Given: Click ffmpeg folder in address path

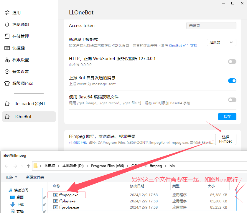Looking at the screenshot, I should pyautogui.click(x=156, y=166).
